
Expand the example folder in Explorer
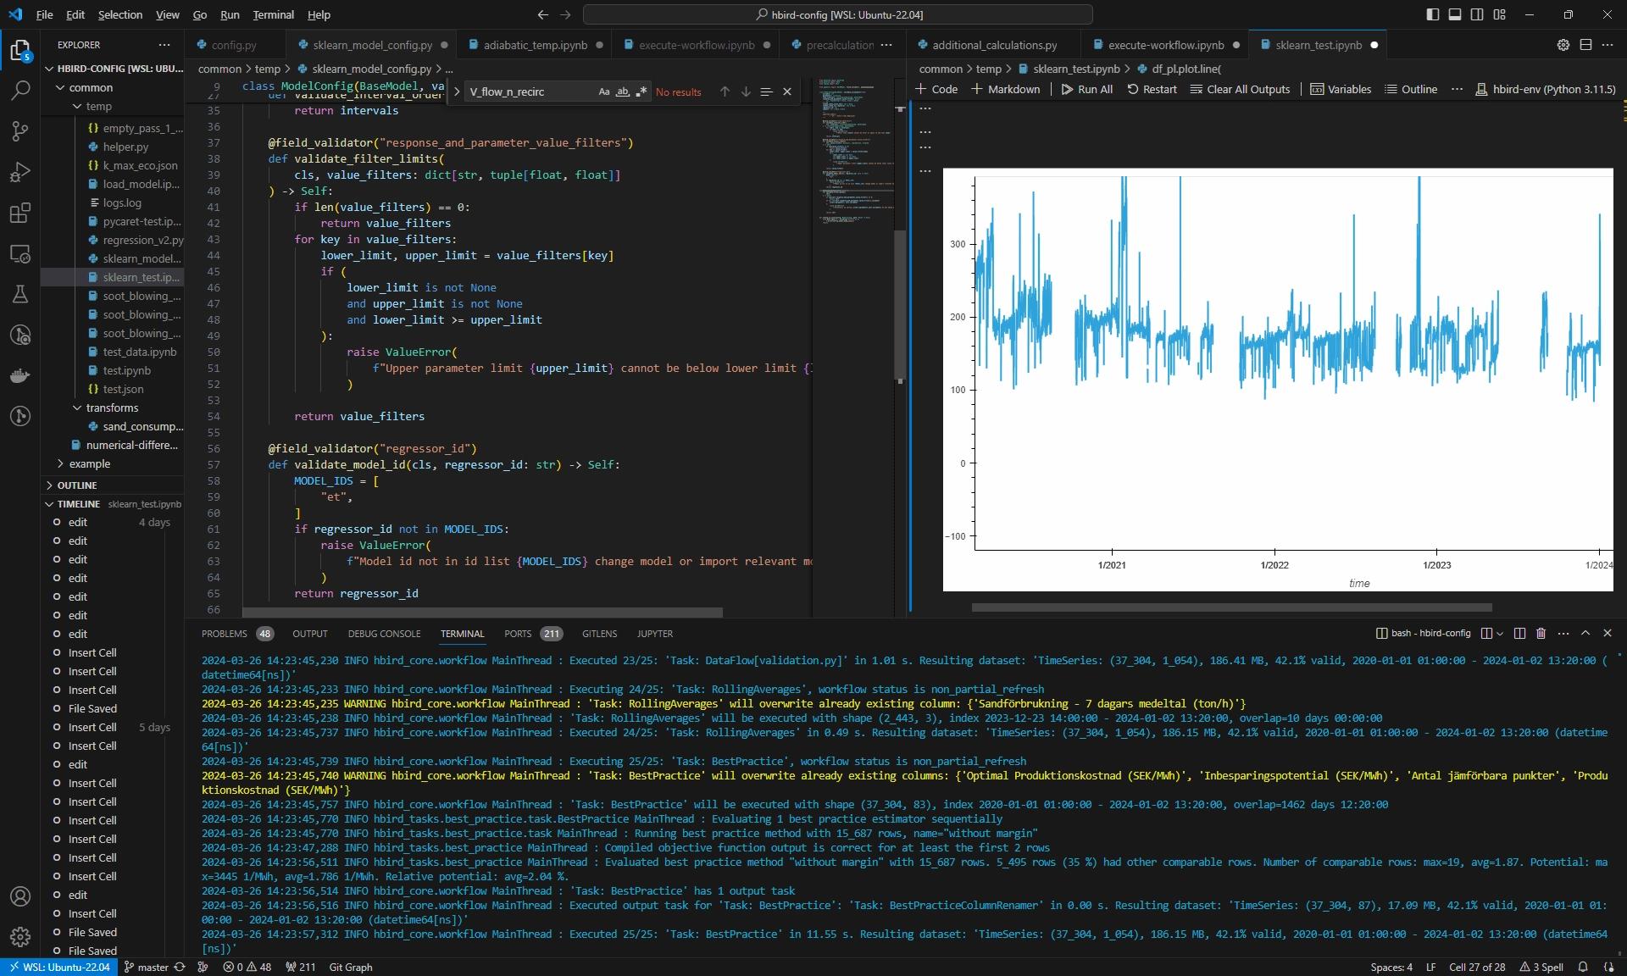[x=89, y=463]
